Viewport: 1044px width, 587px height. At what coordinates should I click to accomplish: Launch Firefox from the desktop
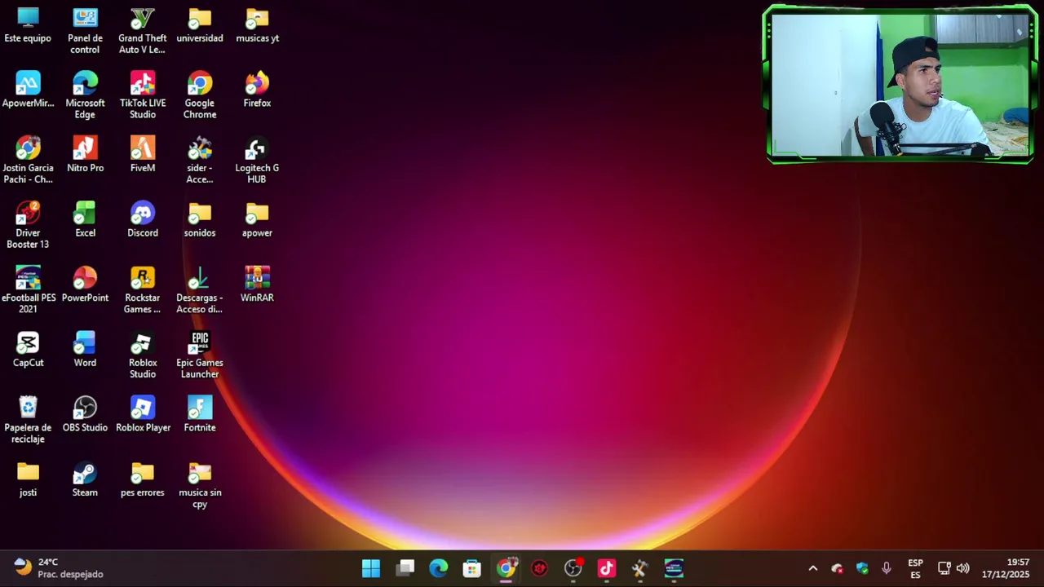click(257, 90)
